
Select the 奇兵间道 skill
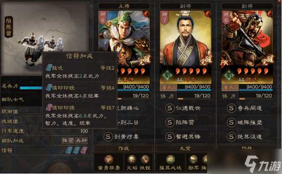pyautogui.click(x=244, y=108)
